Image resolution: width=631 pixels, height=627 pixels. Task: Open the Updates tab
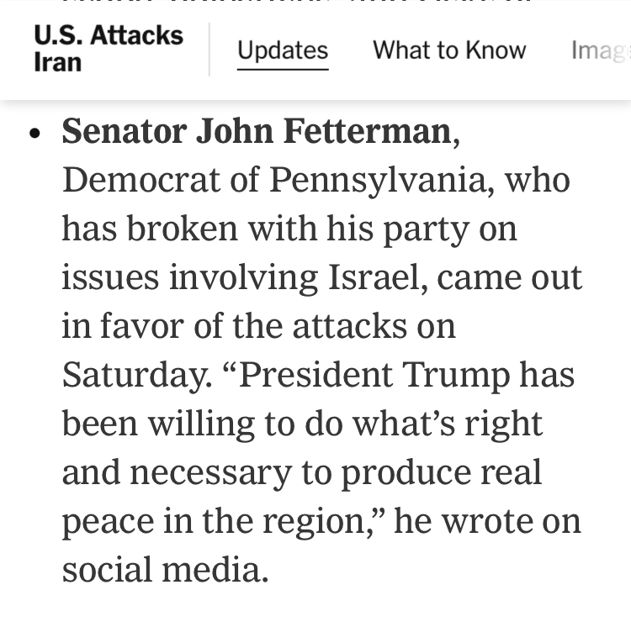click(283, 50)
